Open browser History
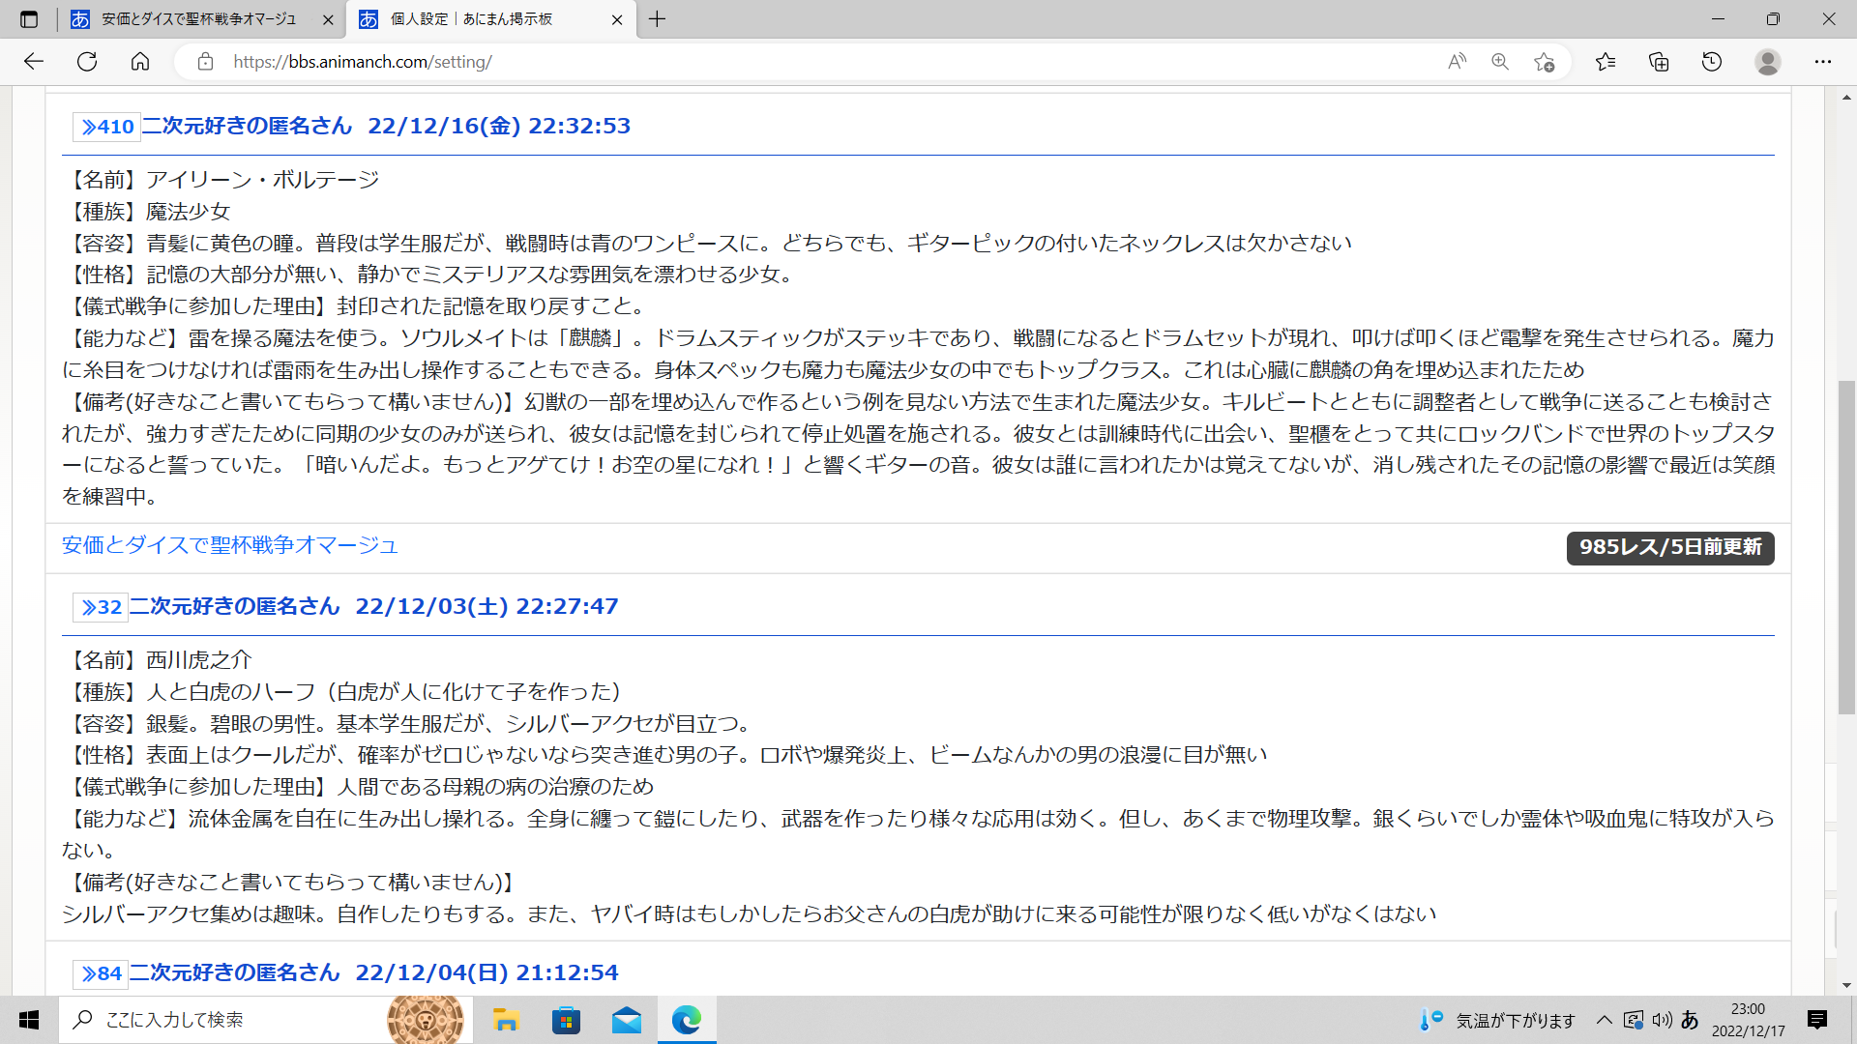Viewport: 1857px width, 1044px height. (x=1712, y=62)
